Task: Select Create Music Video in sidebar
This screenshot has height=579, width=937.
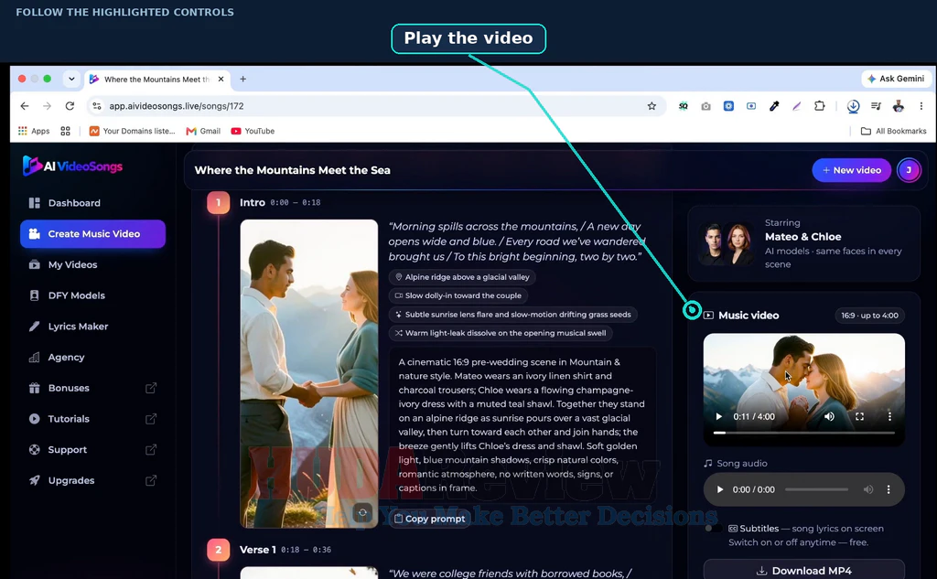Action: [92, 233]
